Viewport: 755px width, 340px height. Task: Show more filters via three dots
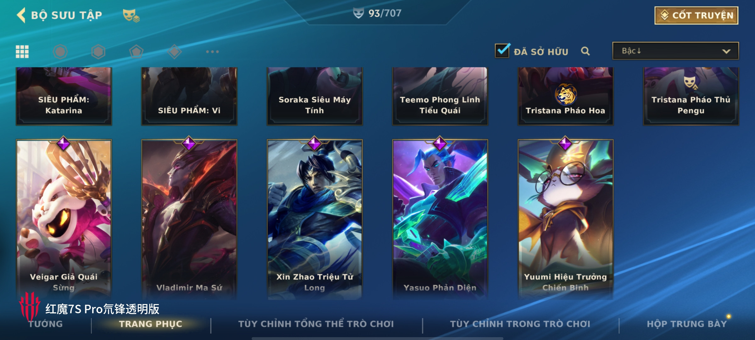point(212,52)
